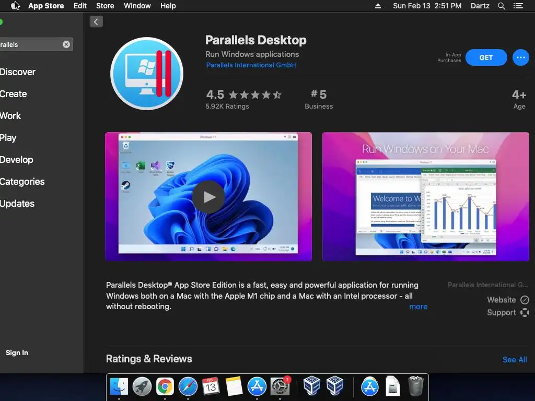535x401 pixels.
Task: Click the eject icon in menu bar
Action: coord(378,6)
